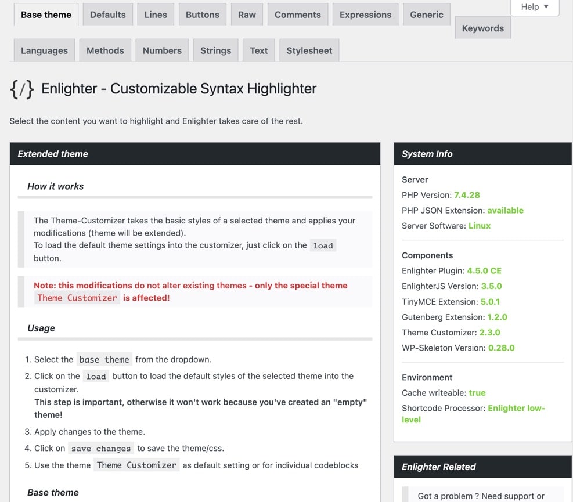Click the Extended theme panel header
Screen dimensions: 573x502
click(195, 154)
